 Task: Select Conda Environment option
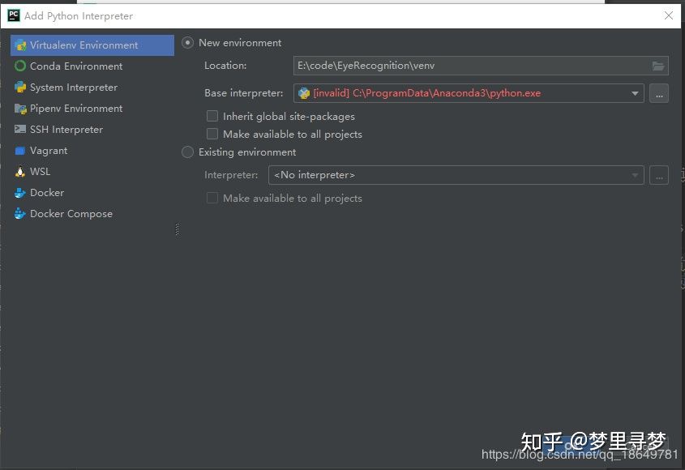92,66
